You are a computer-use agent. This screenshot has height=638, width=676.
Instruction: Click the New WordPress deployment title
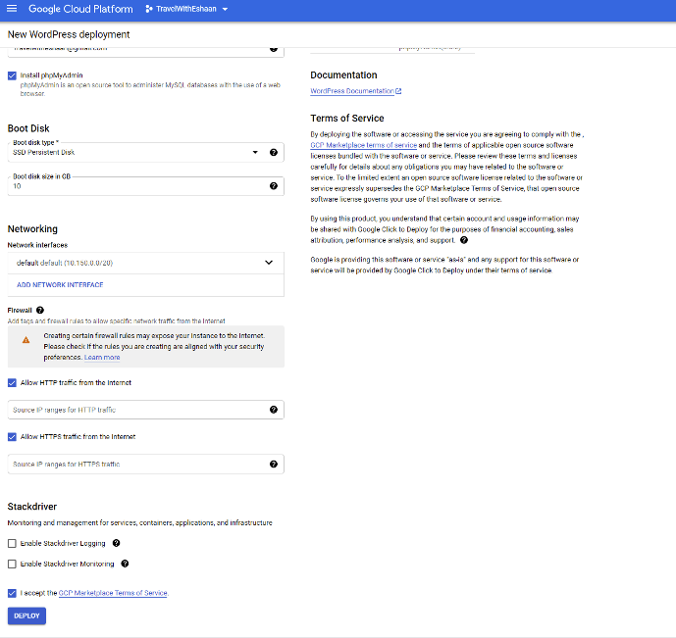click(69, 34)
